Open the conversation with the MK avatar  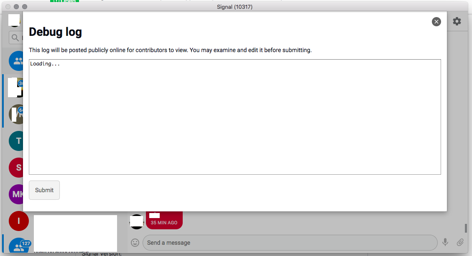[x=17, y=194]
